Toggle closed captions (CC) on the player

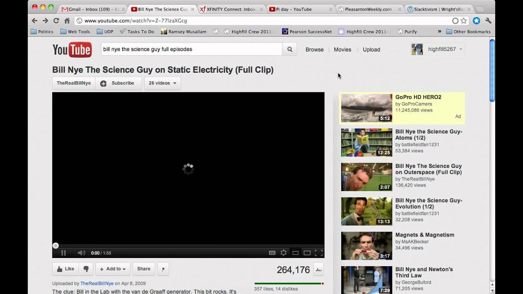[x=272, y=253]
